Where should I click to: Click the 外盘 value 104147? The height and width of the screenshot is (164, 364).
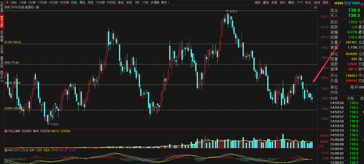pyautogui.click(x=351, y=81)
